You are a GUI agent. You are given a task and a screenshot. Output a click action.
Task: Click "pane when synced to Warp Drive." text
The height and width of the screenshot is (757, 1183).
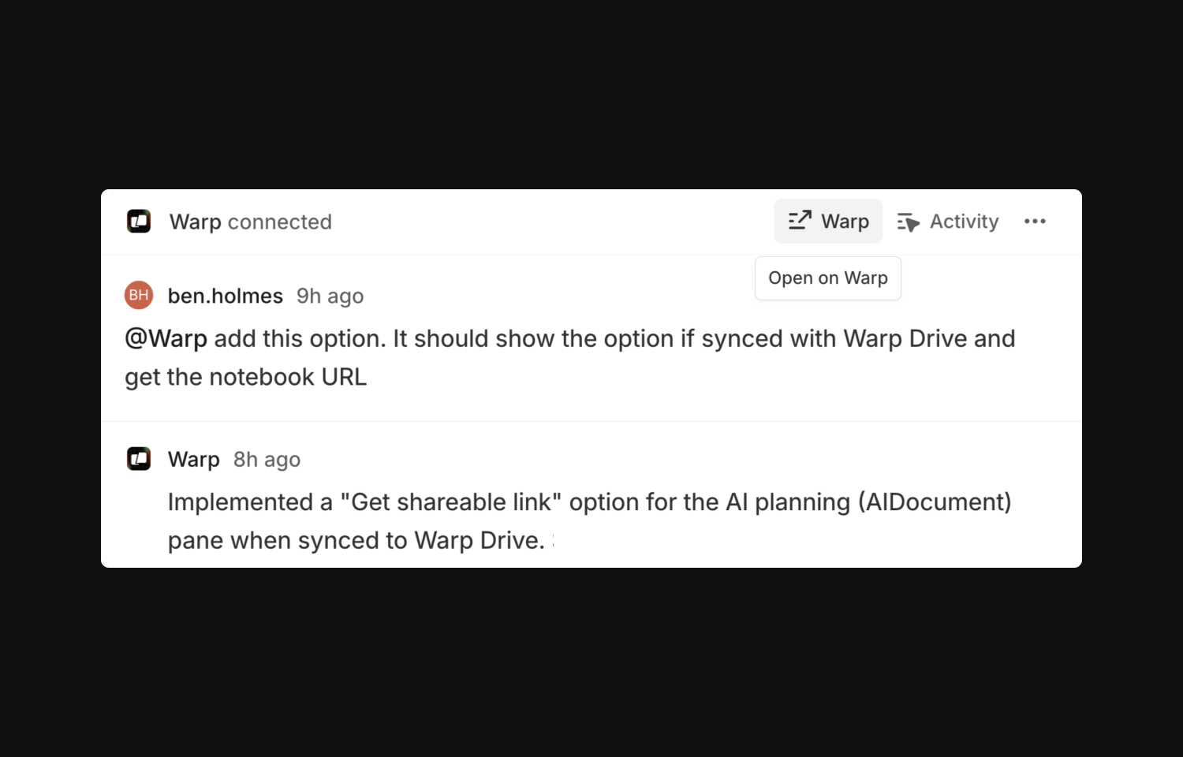356,541
